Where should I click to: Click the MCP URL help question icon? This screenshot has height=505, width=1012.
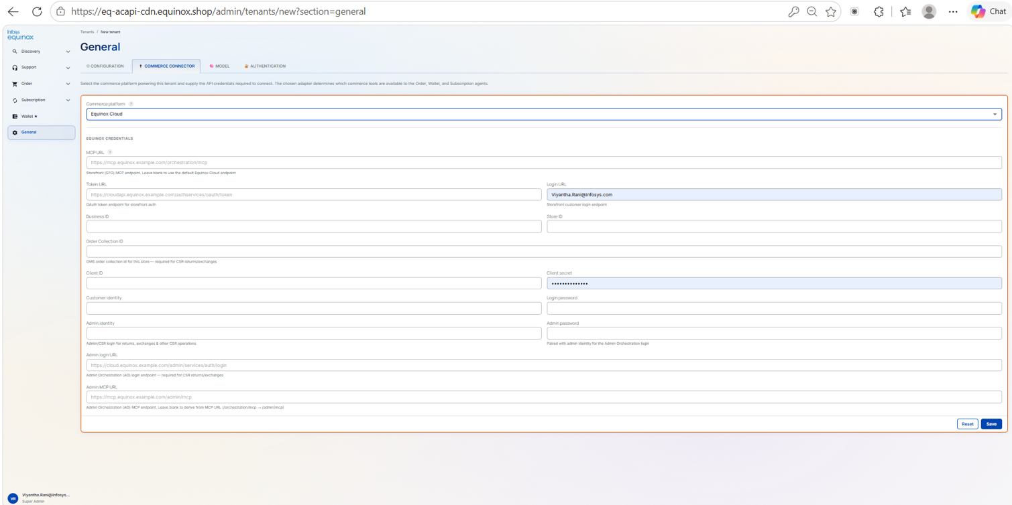[110, 153]
